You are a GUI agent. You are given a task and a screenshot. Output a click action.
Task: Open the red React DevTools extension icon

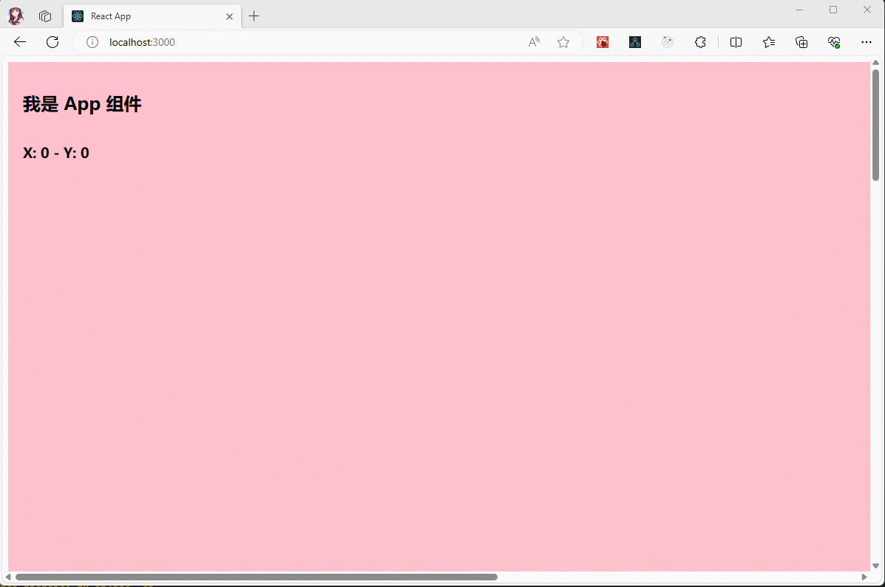point(603,42)
